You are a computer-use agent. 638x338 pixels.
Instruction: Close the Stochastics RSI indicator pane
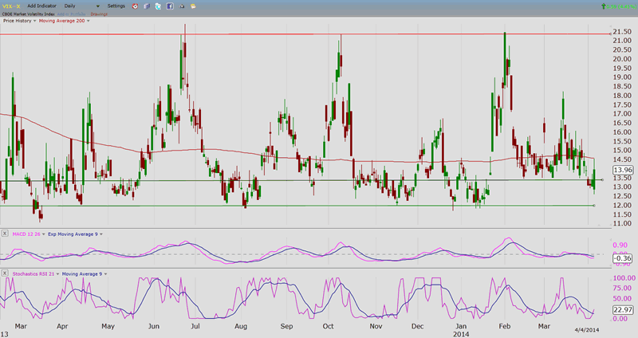click(4, 274)
